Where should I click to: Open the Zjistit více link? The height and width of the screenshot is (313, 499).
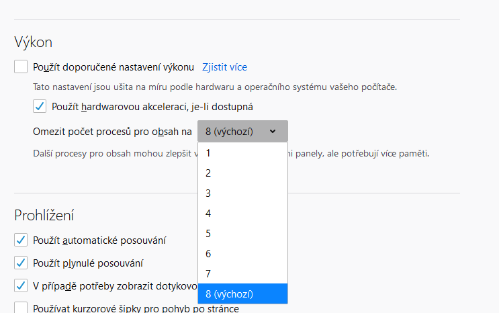[224, 67]
